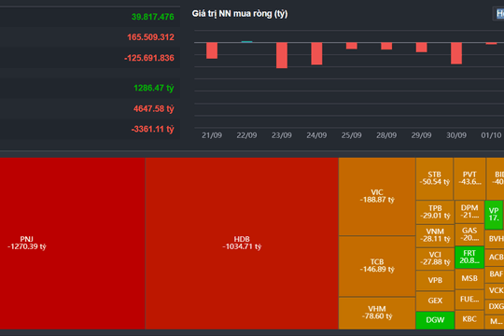Select the small 22/09 positive bar

[246, 41]
